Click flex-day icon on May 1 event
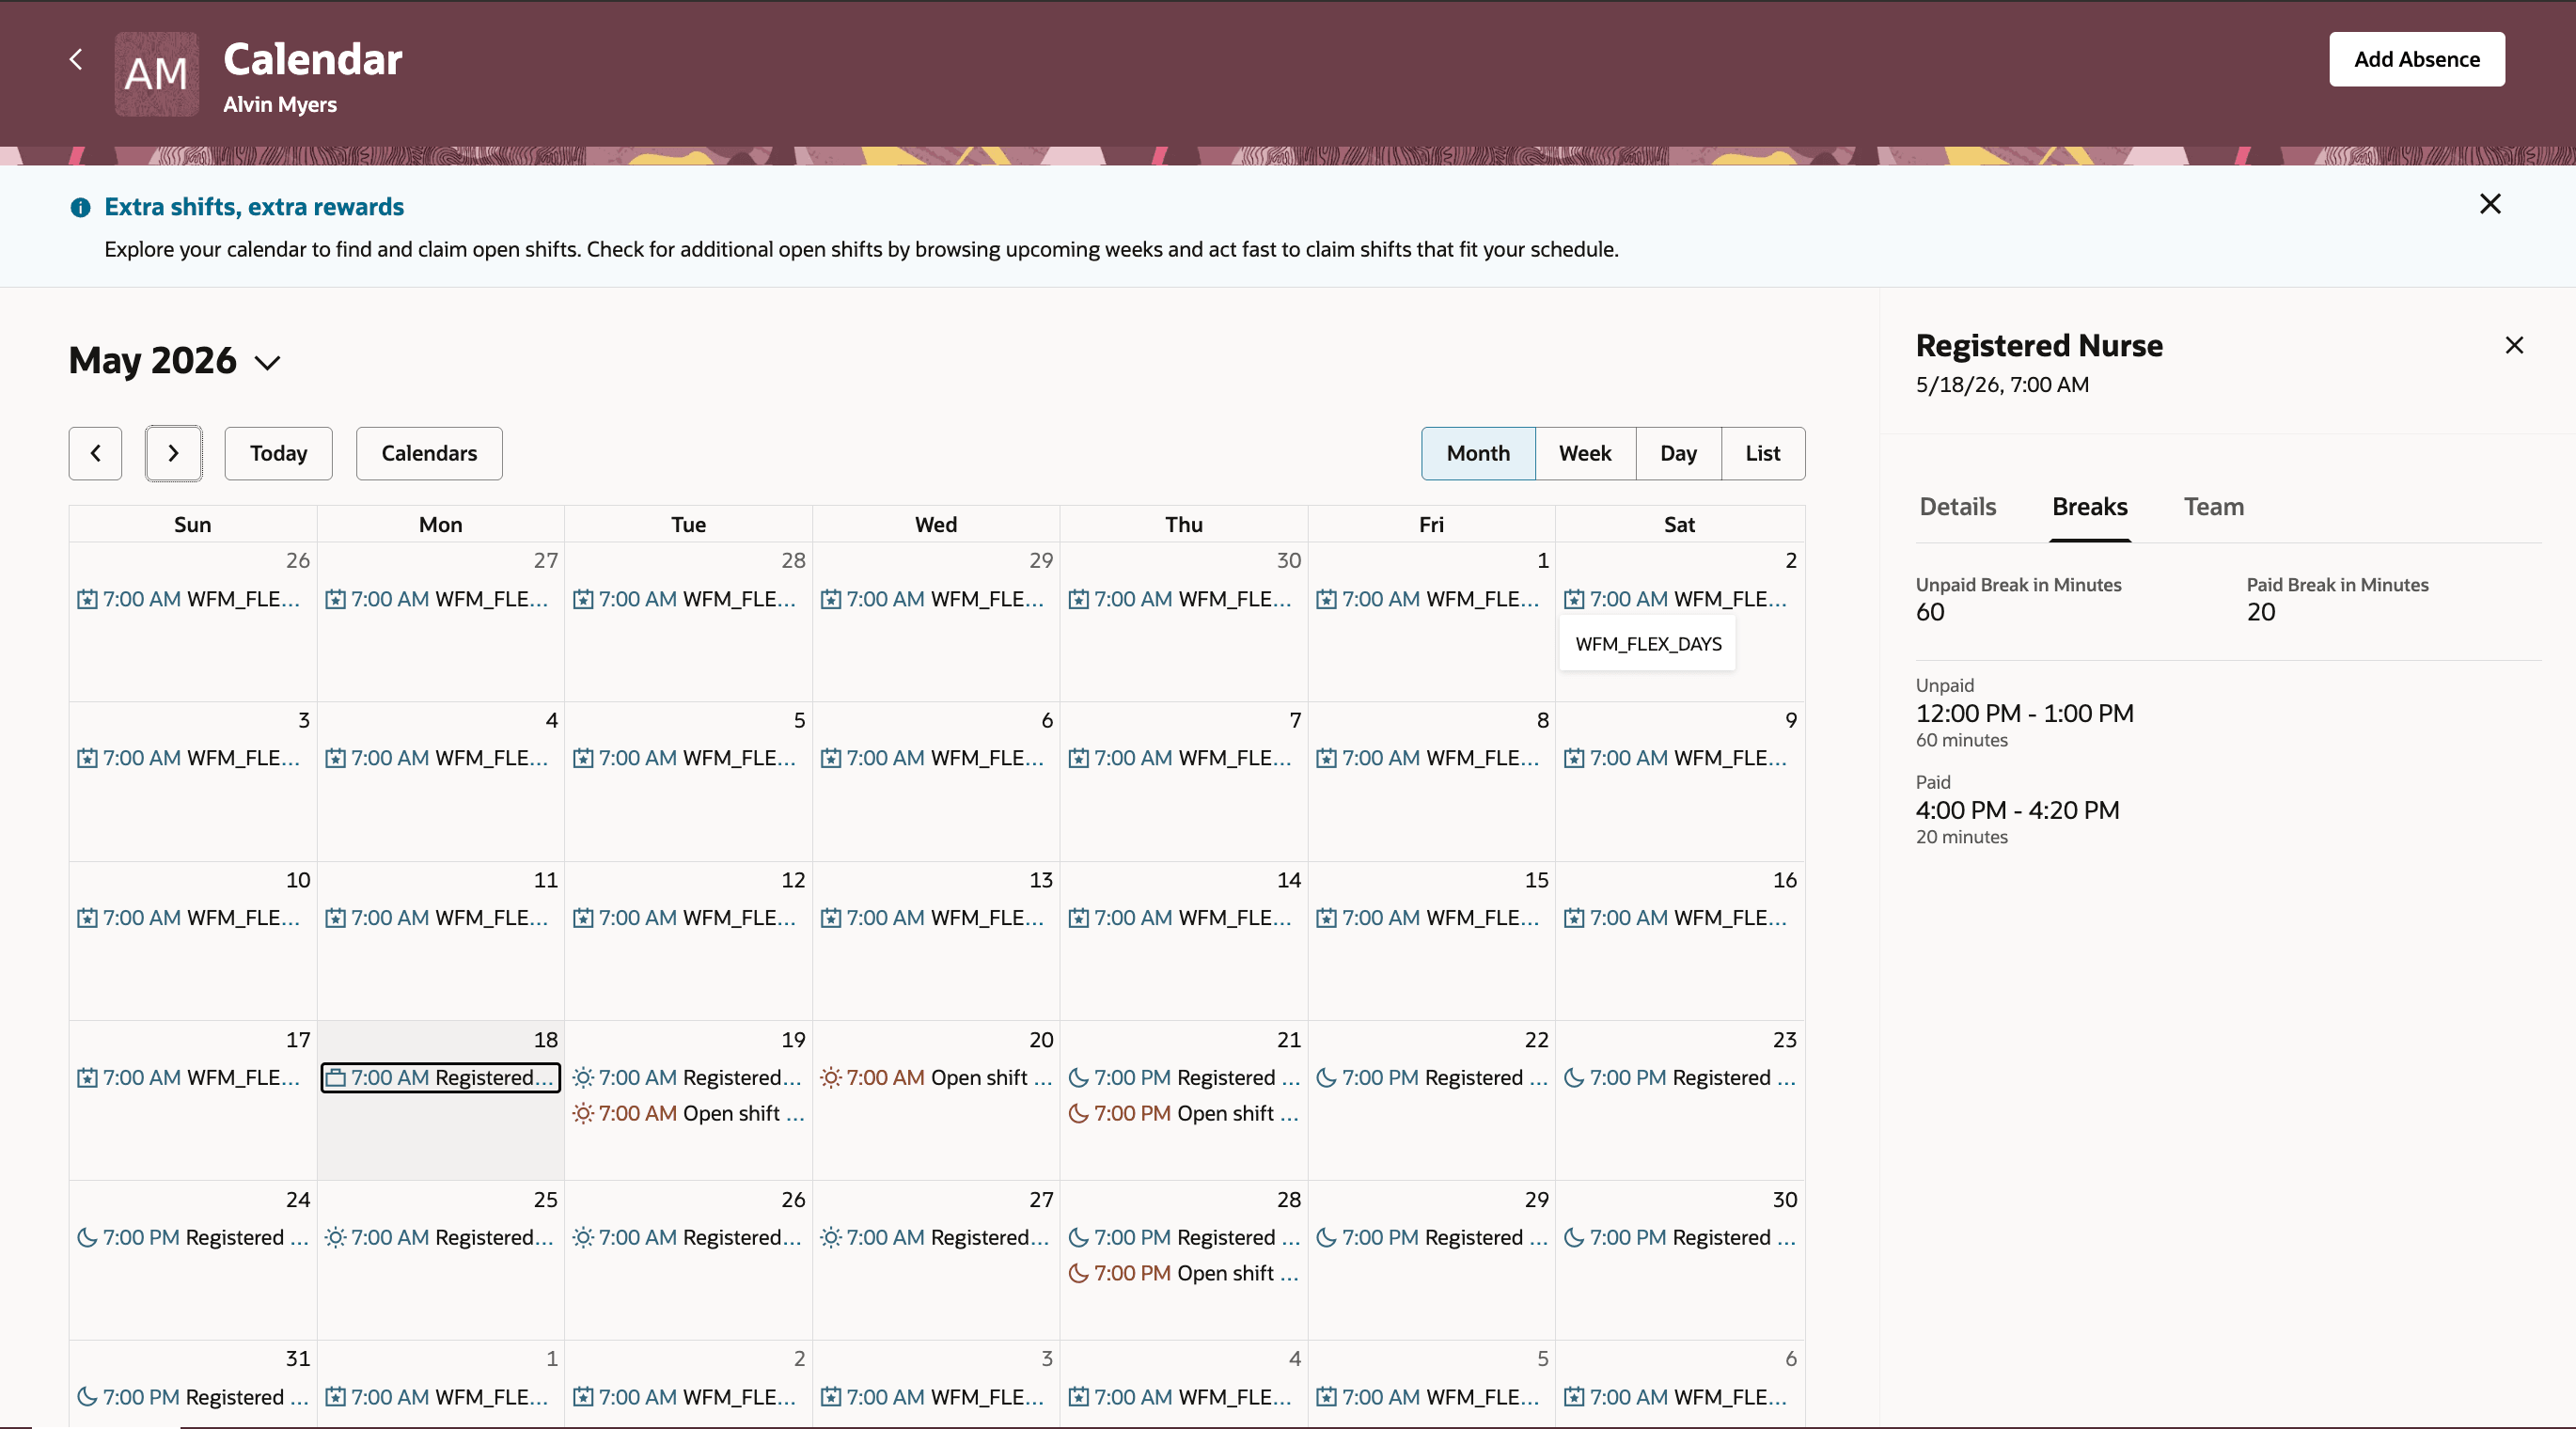The width and height of the screenshot is (2576, 1429). coord(1326,599)
